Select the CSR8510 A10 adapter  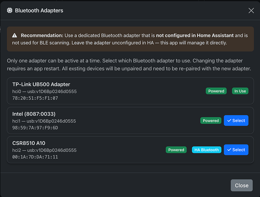236,150
